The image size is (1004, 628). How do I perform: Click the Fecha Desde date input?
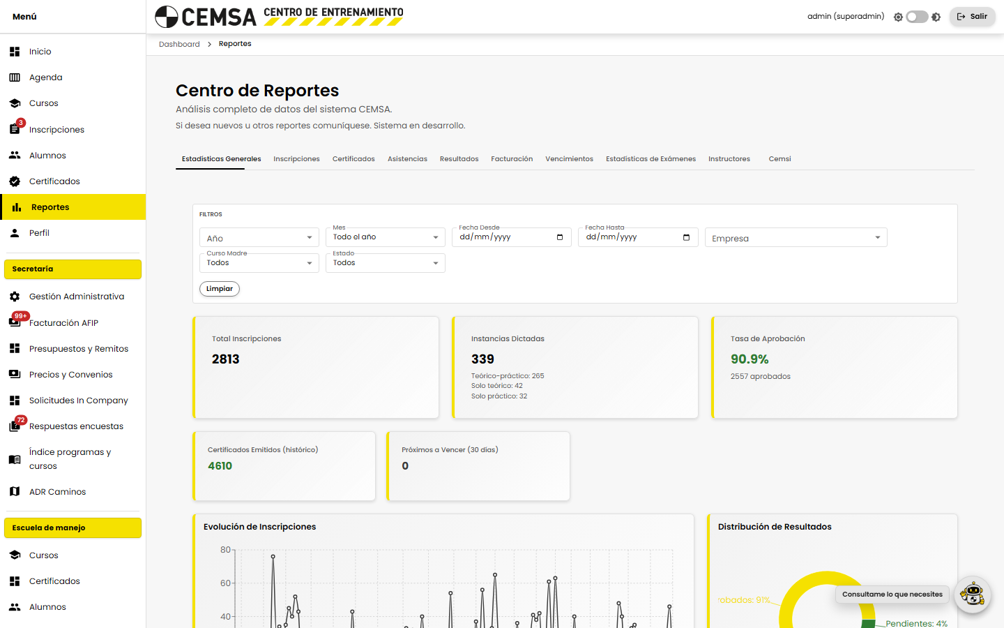coord(512,237)
